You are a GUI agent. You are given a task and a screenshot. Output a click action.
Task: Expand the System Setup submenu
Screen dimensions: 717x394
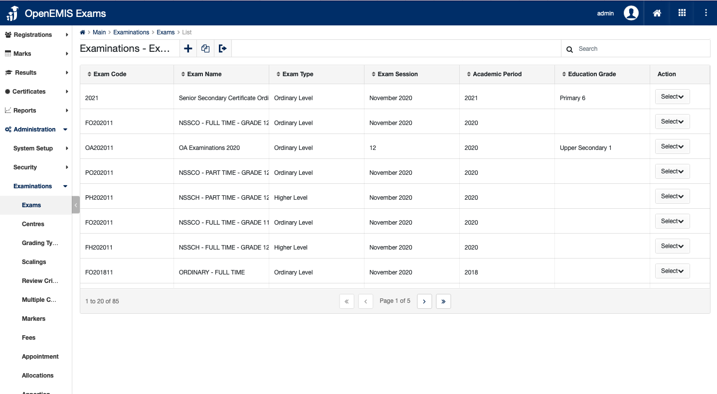pos(36,148)
